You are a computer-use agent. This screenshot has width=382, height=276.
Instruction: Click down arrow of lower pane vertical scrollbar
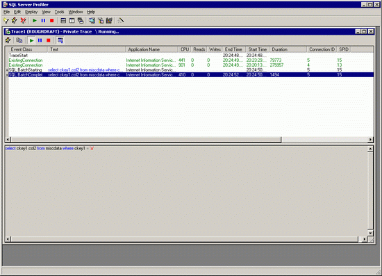point(370,233)
